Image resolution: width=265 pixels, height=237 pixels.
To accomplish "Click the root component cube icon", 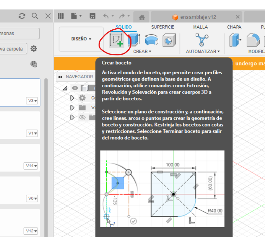I will pos(85,88).
